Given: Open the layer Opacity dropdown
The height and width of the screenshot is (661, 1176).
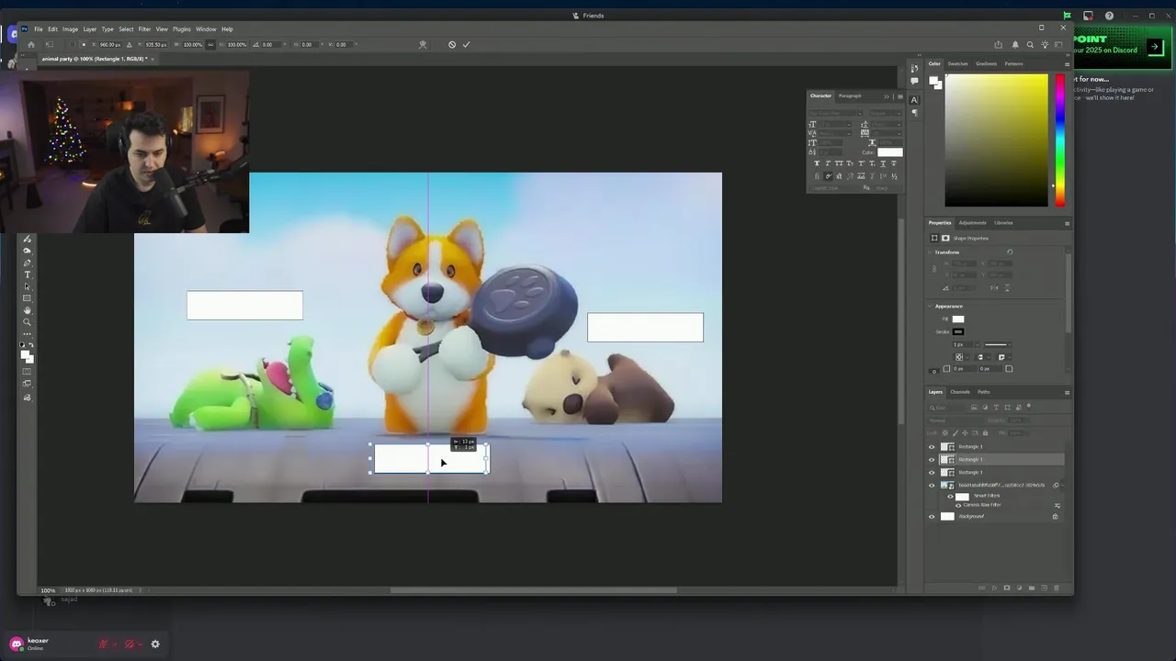Looking at the screenshot, I should click(1018, 420).
